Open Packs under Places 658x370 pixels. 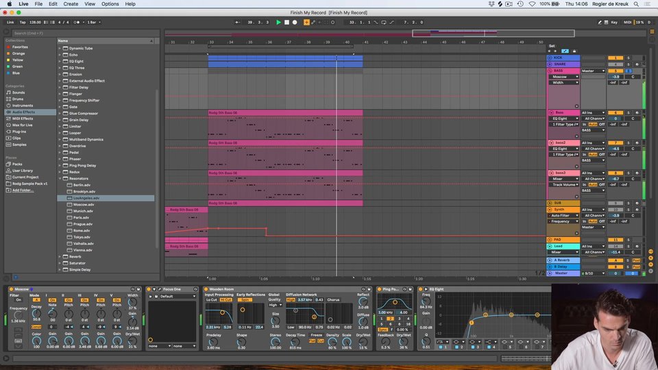click(17, 164)
